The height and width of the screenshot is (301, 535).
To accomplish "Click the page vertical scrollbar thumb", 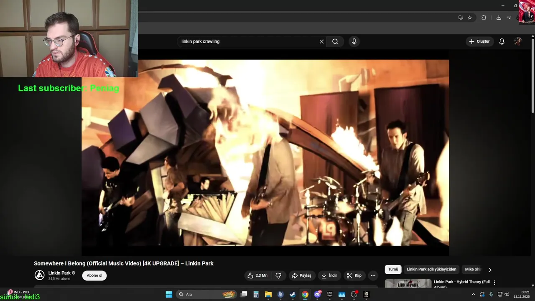I will pyautogui.click(x=532, y=75).
